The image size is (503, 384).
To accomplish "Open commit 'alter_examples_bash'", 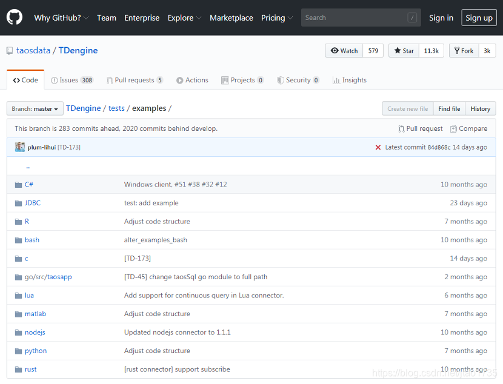I will tap(156, 240).
